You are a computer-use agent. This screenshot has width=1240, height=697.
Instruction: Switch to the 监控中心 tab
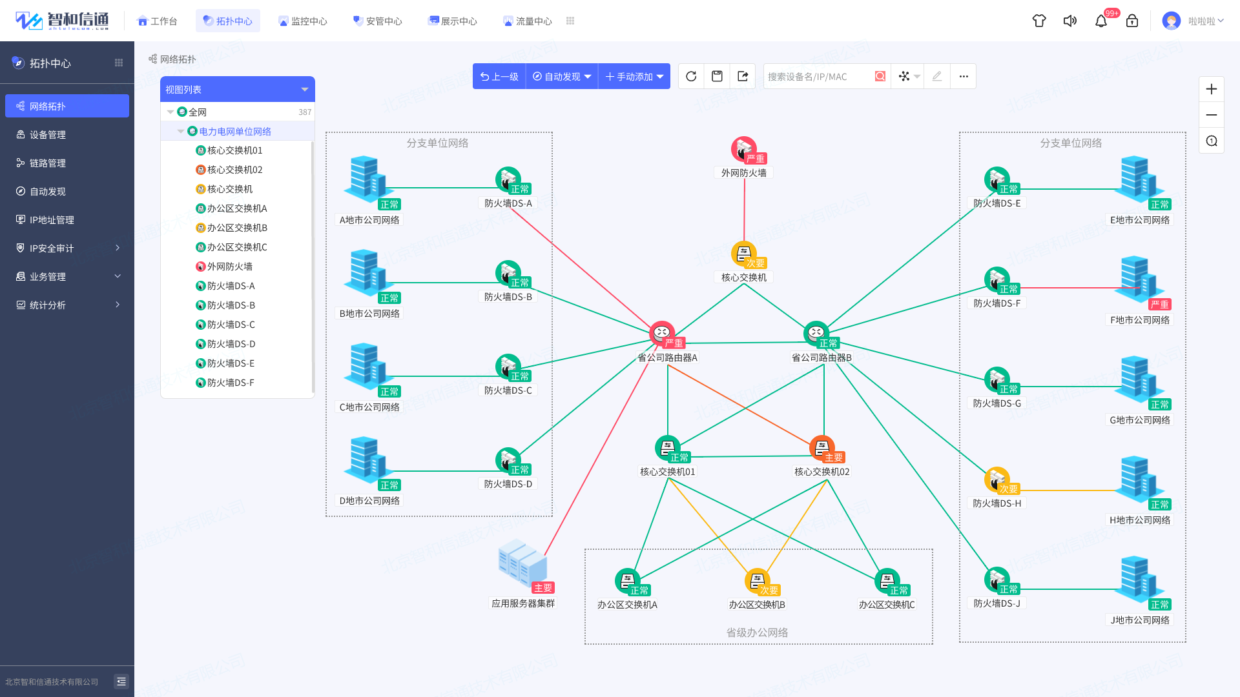pyautogui.click(x=302, y=21)
